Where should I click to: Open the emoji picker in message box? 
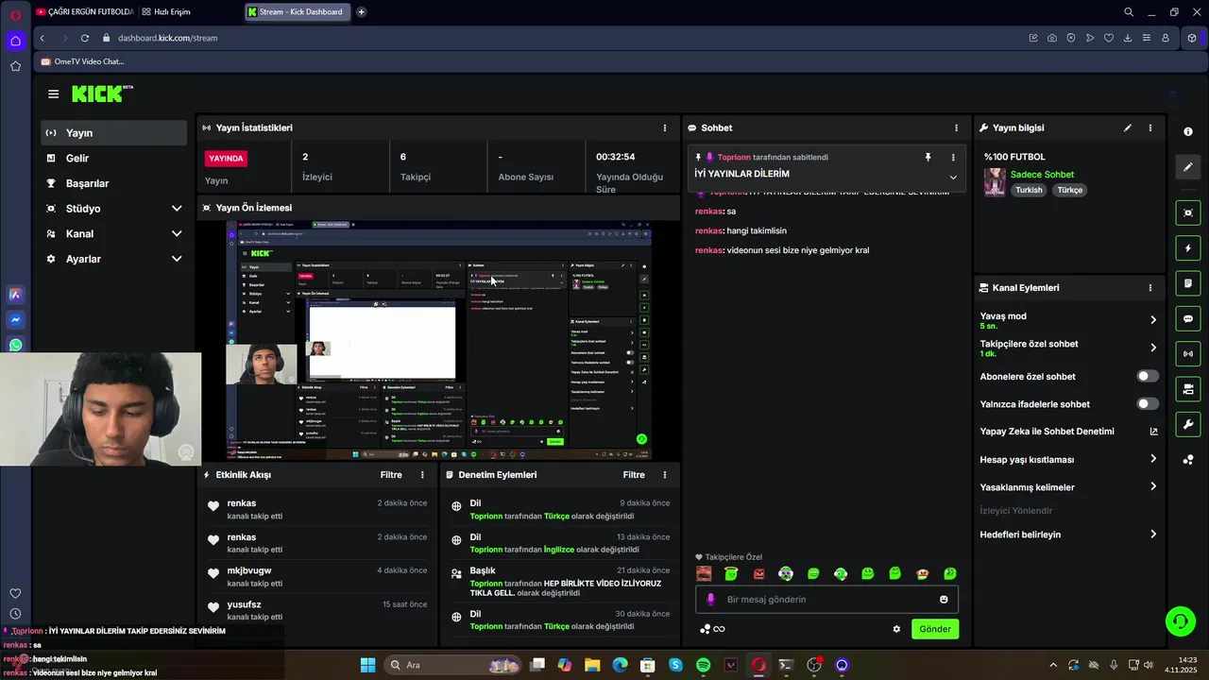(x=944, y=600)
